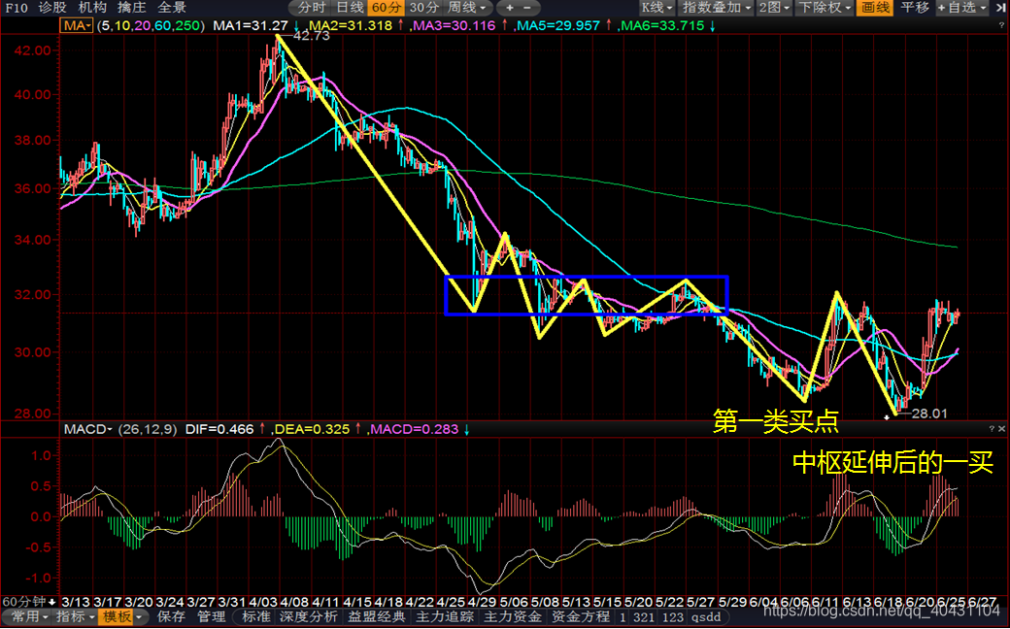Click the 管理 manage button
Image resolution: width=1010 pixels, height=629 pixels.
212,616
